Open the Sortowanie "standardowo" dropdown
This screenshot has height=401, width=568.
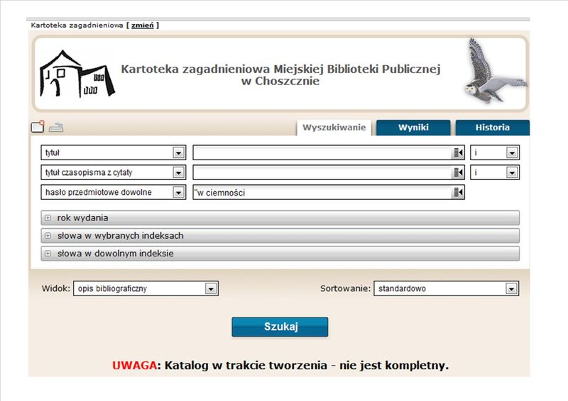(x=510, y=289)
